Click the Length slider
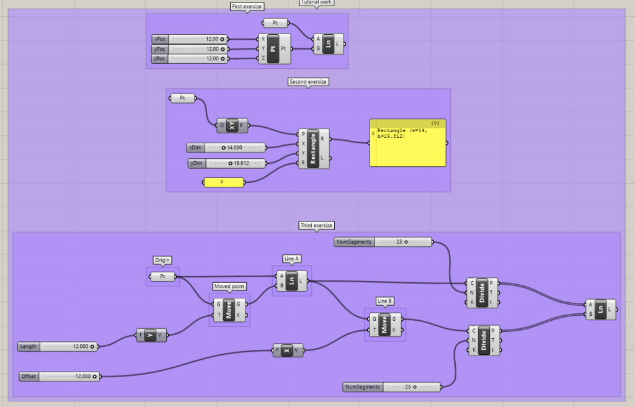This screenshot has height=407, width=635. (58, 347)
